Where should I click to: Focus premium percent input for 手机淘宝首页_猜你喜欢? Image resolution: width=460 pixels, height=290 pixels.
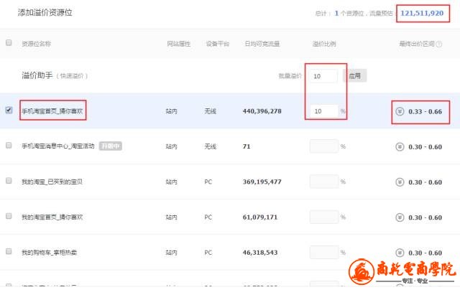324,111
